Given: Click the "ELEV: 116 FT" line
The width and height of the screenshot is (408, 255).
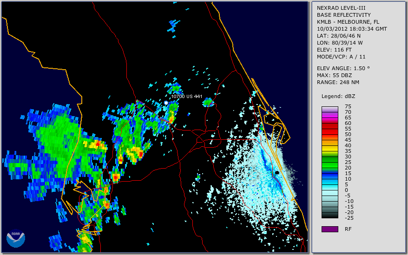Looking at the screenshot, I should [334, 50].
